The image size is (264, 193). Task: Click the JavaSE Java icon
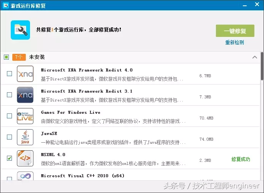[25, 137]
